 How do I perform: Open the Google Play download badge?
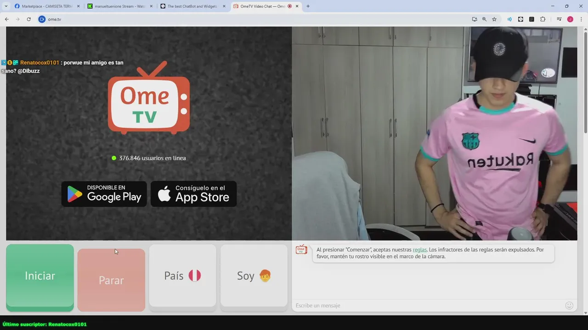tap(104, 194)
